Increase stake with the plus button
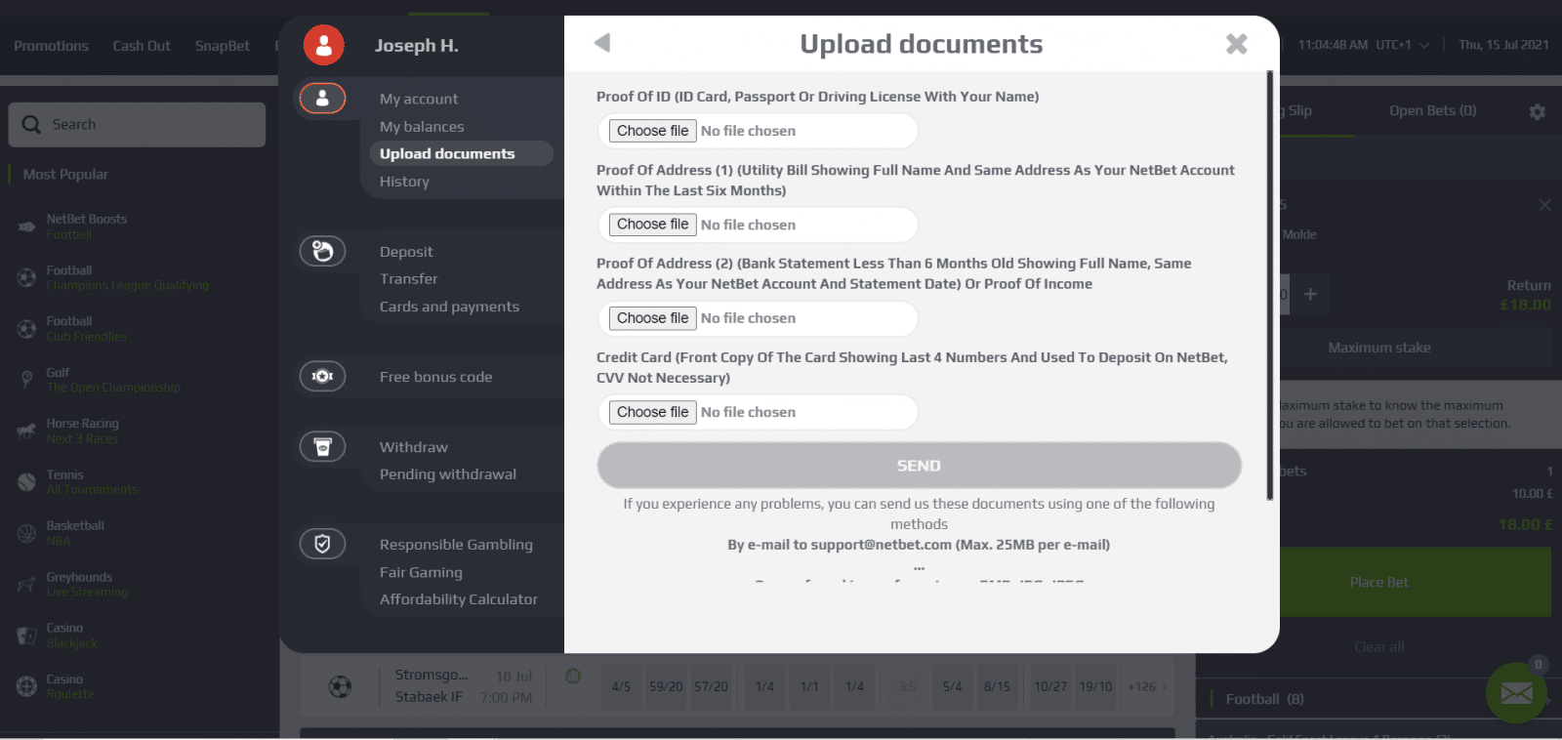Image resolution: width=1562 pixels, height=740 pixels. pyautogui.click(x=1310, y=294)
